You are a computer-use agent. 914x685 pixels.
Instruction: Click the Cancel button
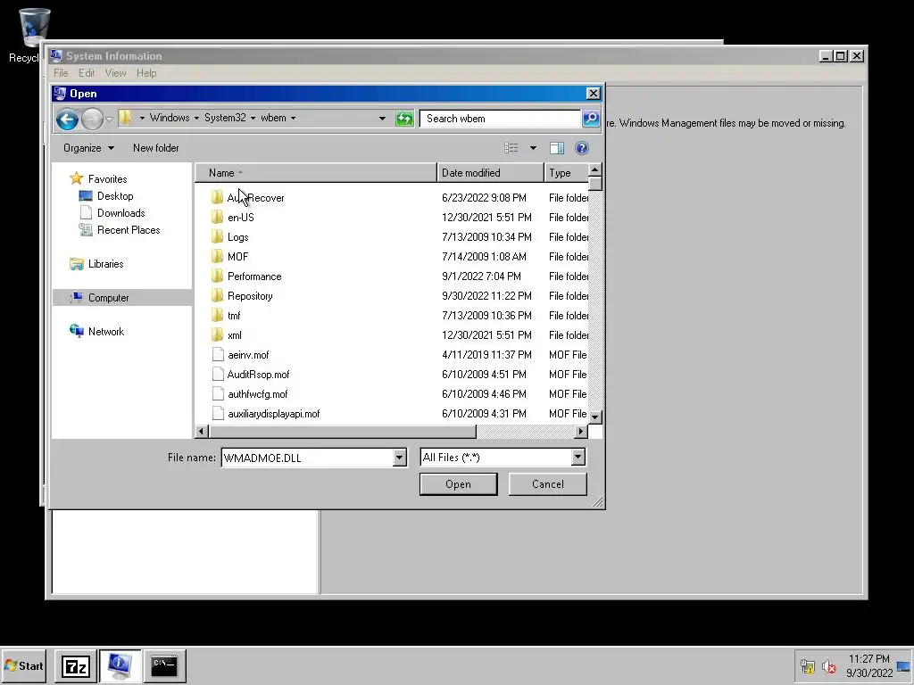(547, 484)
